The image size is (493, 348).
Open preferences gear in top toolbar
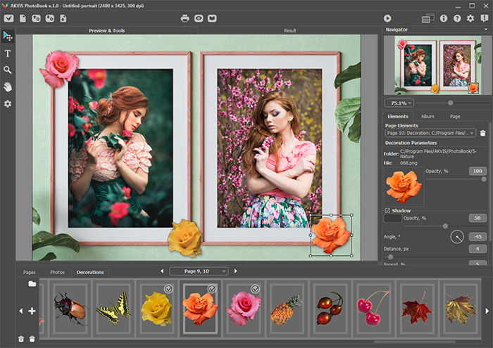[x=470, y=18]
